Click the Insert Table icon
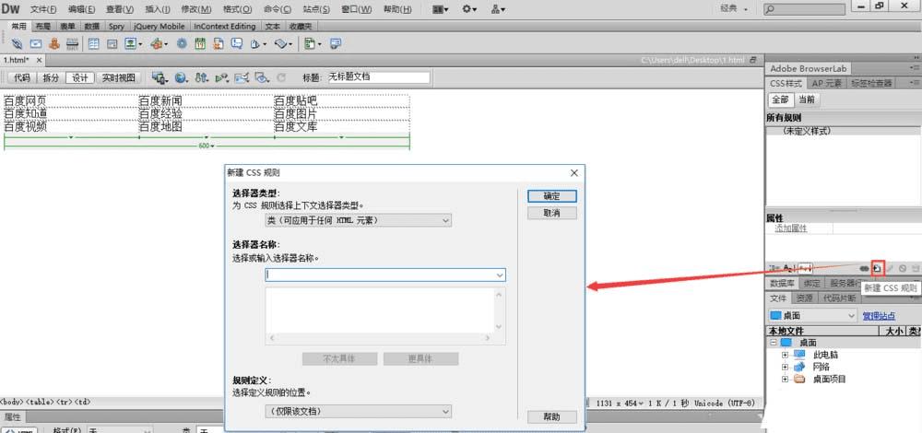Image resolution: width=922 pixels, height=433 pixels. coord(93,43)
